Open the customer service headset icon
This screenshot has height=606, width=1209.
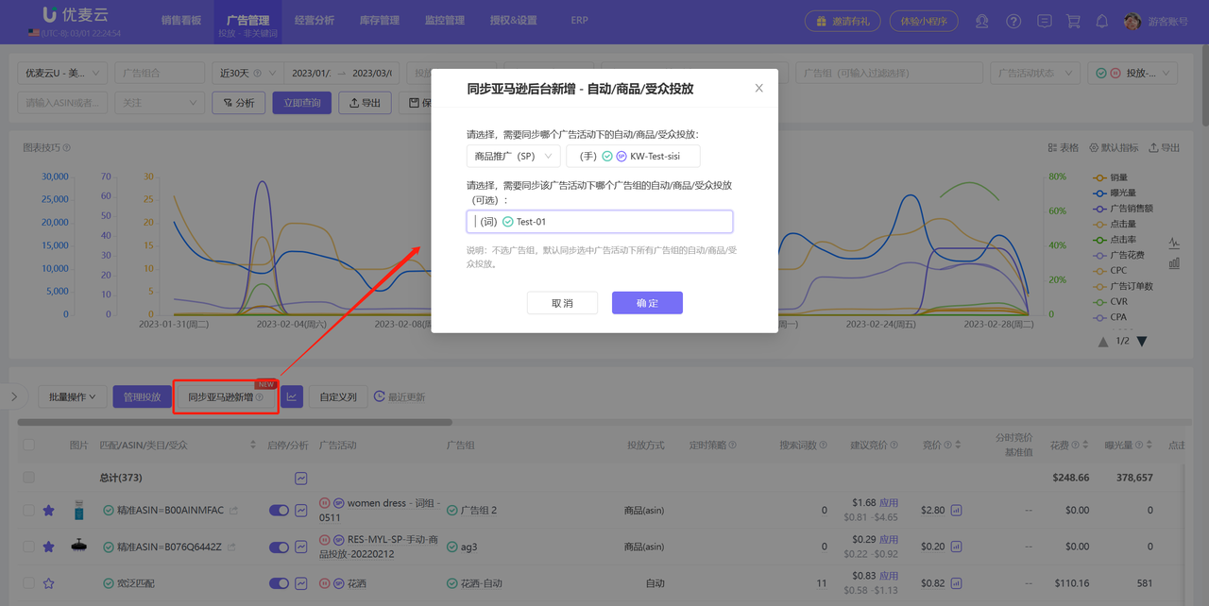(x=982, y=21)
